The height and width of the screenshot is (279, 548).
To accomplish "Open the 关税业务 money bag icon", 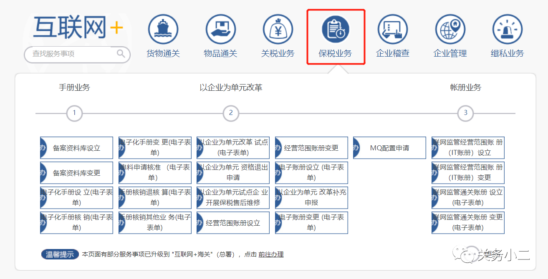I will pyautogui.click(x=278, y=30).
